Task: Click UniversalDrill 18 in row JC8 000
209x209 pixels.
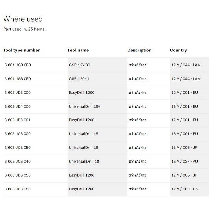Action: pos(83,134)
